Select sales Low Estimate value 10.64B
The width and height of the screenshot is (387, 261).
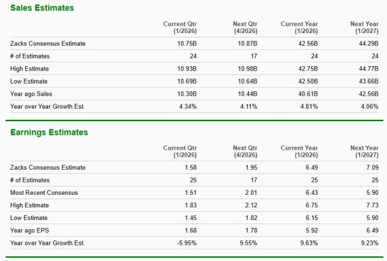pyautogui.click(x=248, y=81)
